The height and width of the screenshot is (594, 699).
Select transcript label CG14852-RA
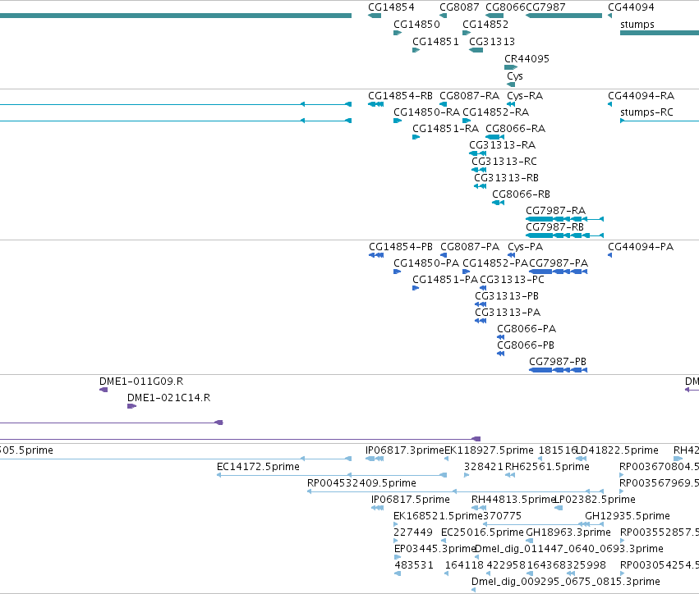pos(495,112)
